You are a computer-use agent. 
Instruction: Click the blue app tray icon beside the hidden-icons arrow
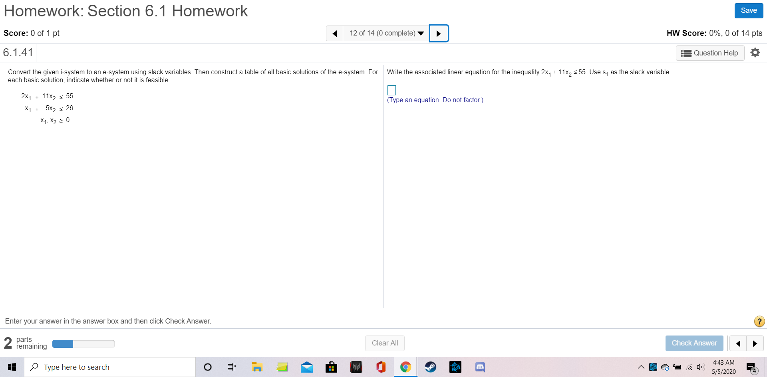pos(653,367)
